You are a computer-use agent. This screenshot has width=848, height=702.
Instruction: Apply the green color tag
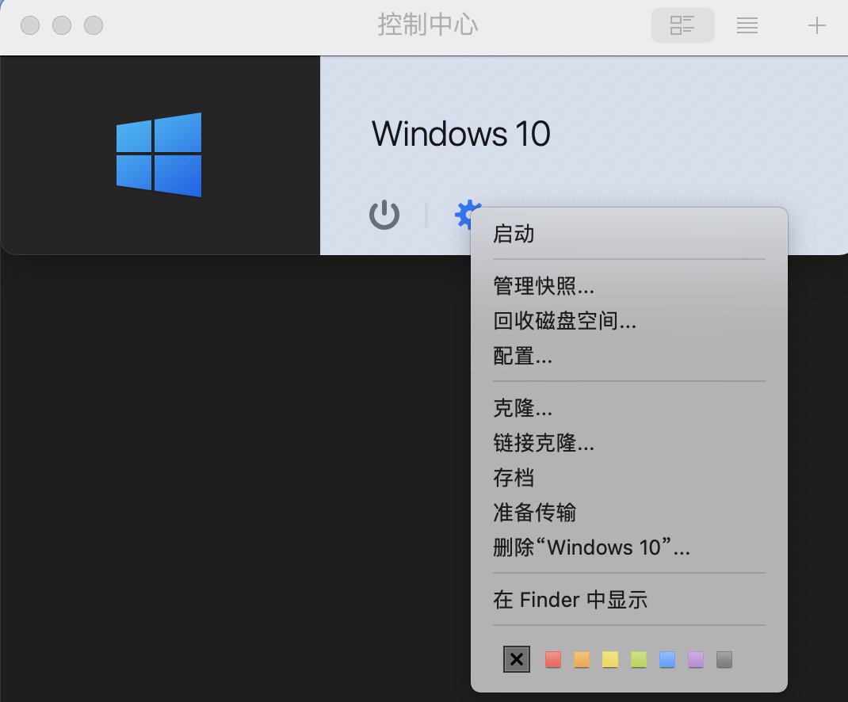pyautogui.click(x=639, y=659)
